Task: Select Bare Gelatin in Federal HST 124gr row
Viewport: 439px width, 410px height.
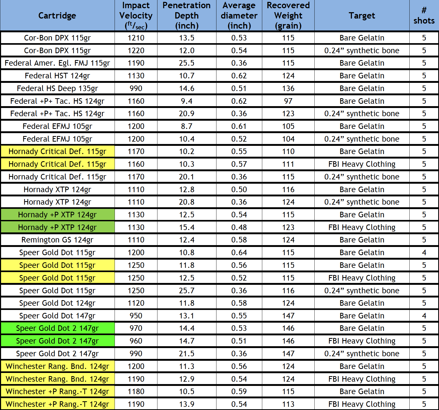Action: click(362, 76)
